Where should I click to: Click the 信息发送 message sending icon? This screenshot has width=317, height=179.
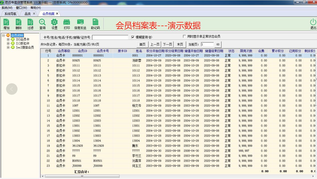[80, 24]
